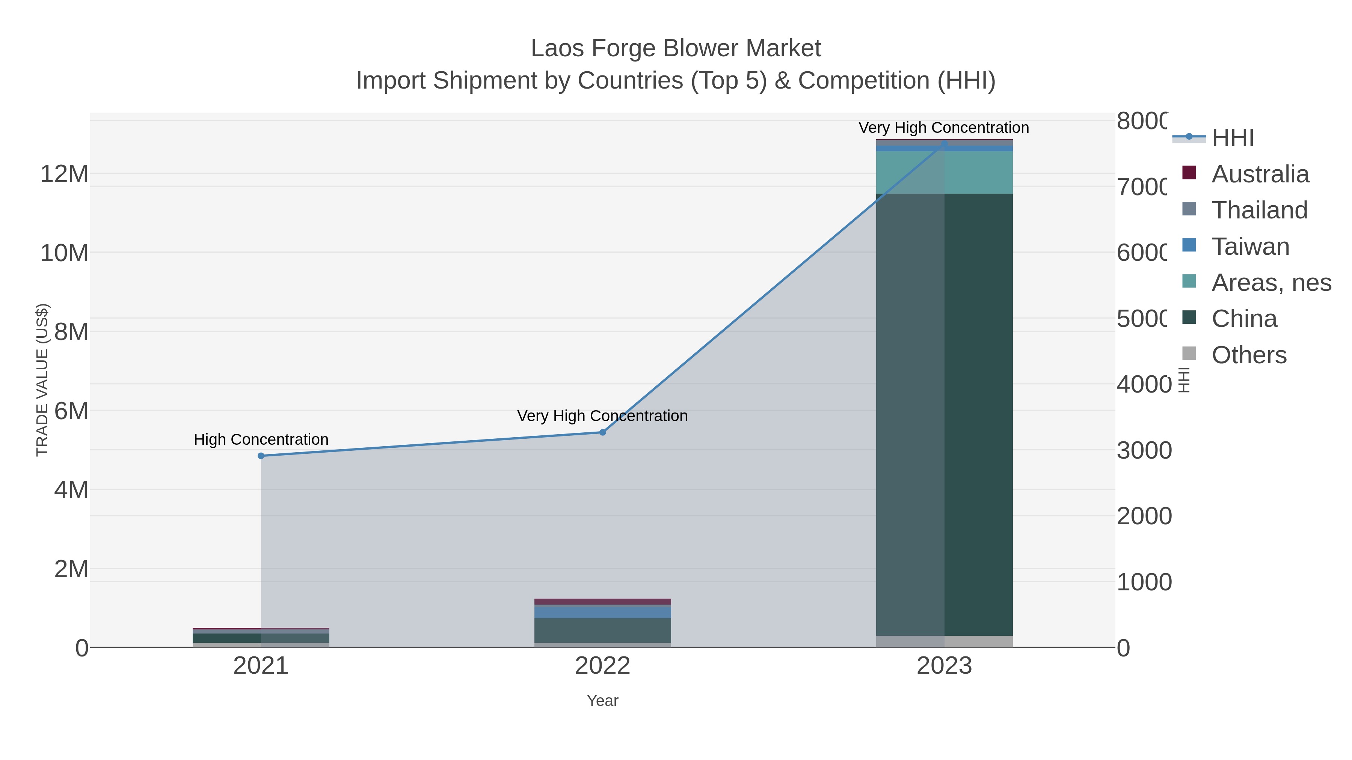The image size is (1352, 760).
Task: Click the Australia legend color swatch
Action: [1189, 173]
